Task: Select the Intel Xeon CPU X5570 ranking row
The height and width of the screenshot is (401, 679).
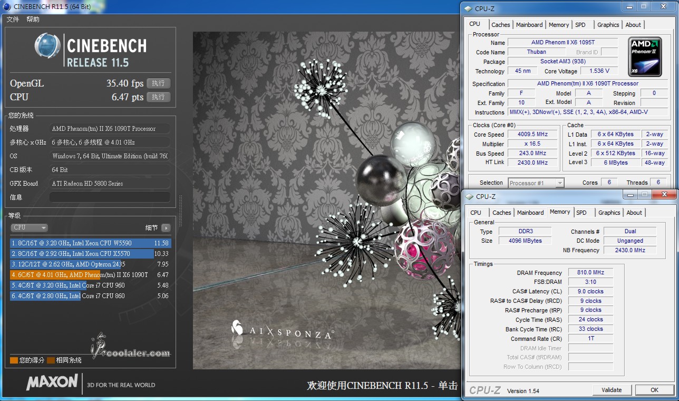Action: click(x=90, y=254)
